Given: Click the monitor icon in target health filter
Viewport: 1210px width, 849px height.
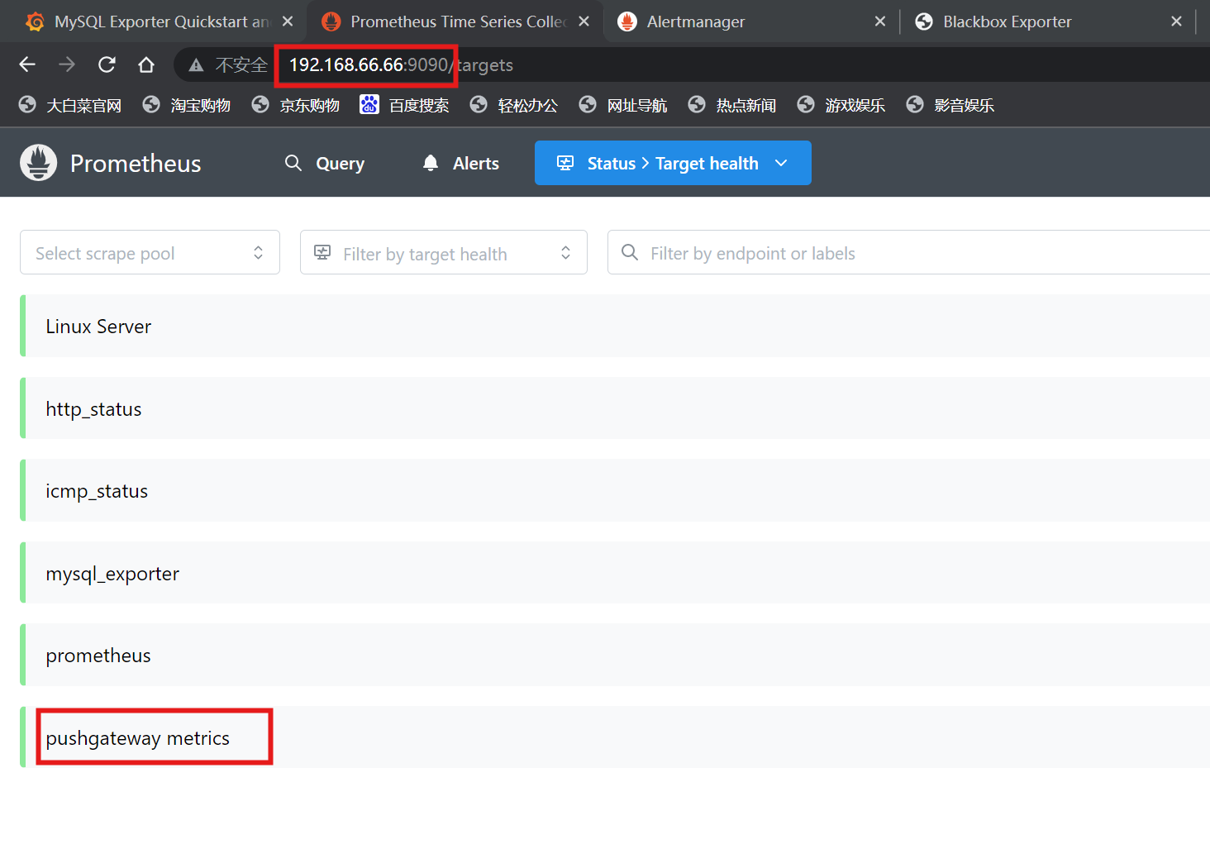Looking at the screenshot, I should [322, 252].
